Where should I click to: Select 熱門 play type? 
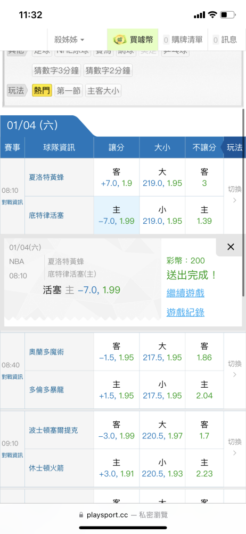(42, 91)
